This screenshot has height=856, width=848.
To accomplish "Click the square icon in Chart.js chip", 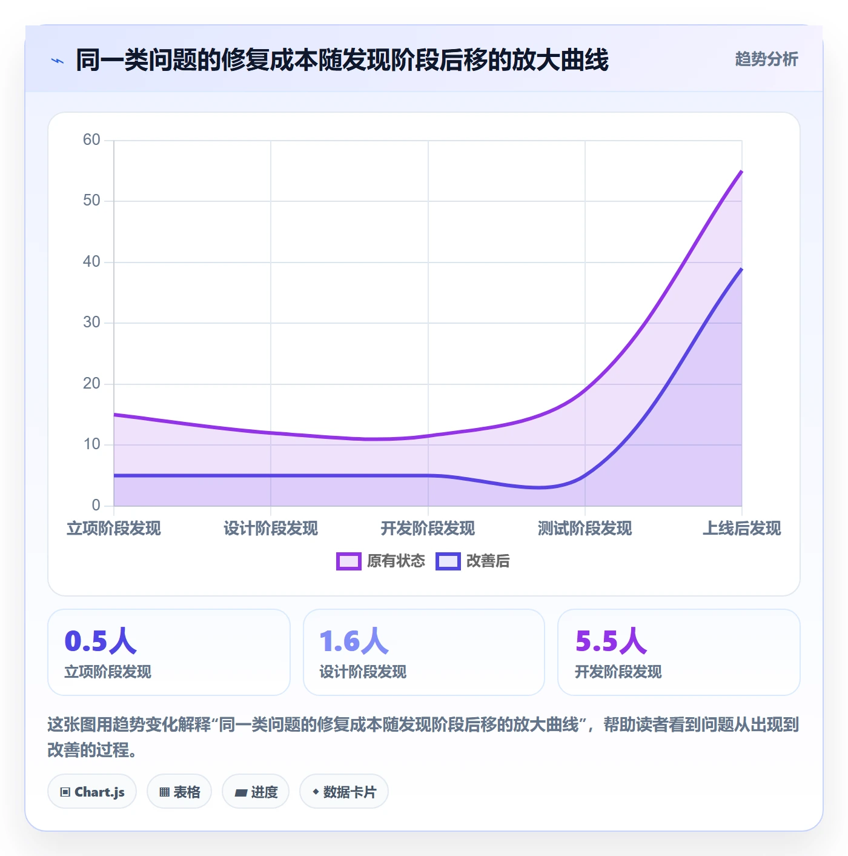I will pos(65,792).
